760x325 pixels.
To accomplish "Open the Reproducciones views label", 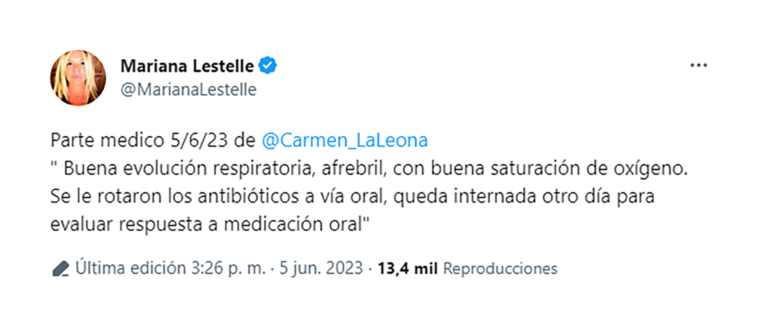I will point(500,268).
